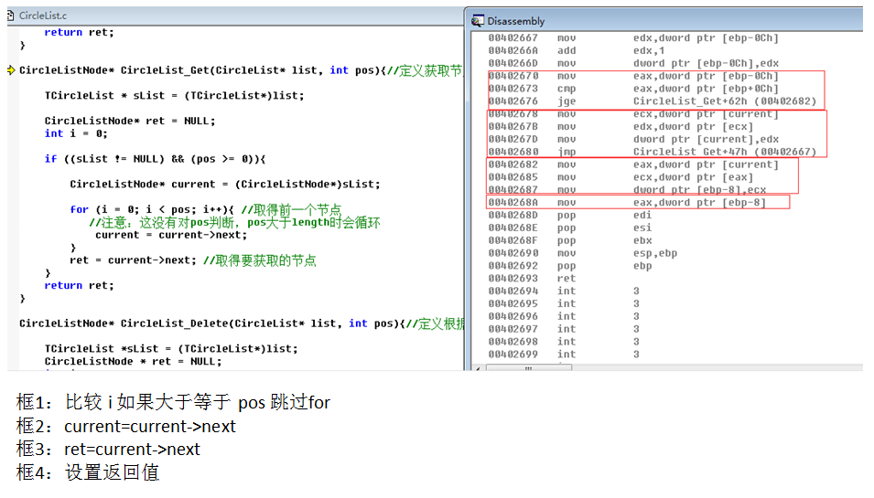Click disassembly row 00402680 jmp CircleList_Get+47h
This screenshot has width=874, height=498.
click(x=653, y=152)
